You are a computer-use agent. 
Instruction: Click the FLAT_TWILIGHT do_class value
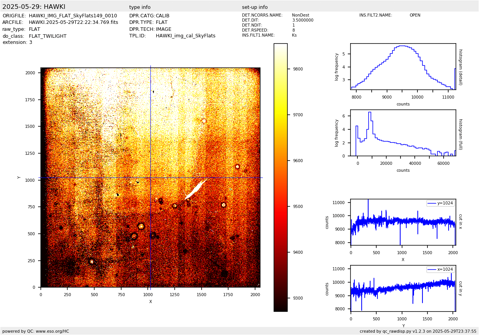[x=48, y=36]
